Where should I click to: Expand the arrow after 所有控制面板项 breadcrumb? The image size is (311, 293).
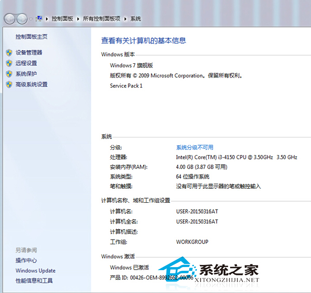tap(125, 19)
